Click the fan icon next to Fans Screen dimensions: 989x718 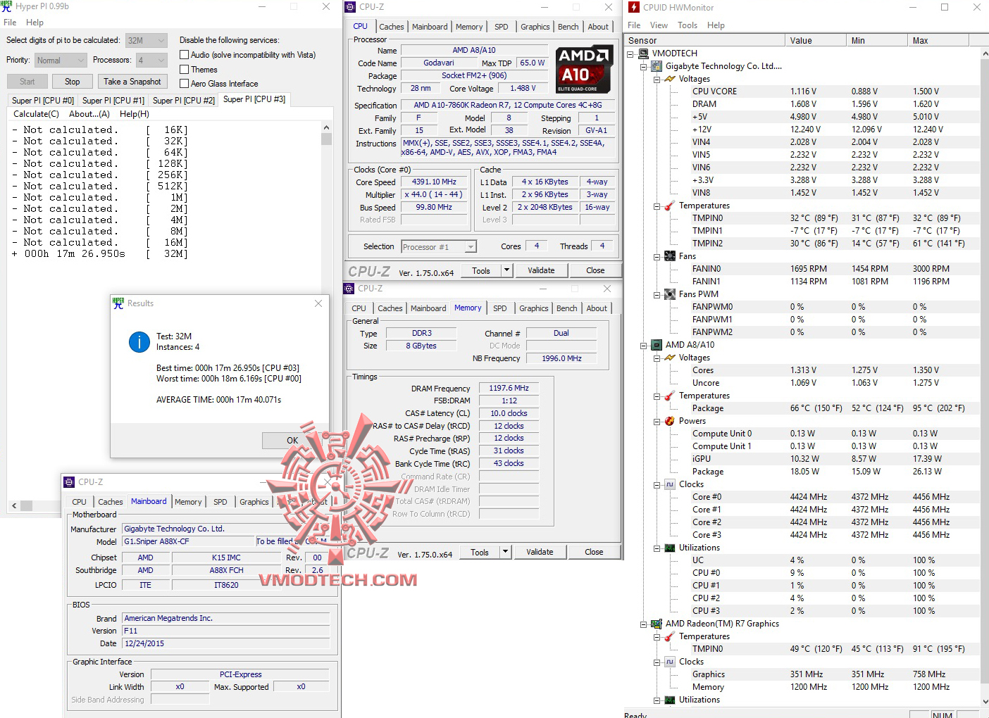[670, 256]
